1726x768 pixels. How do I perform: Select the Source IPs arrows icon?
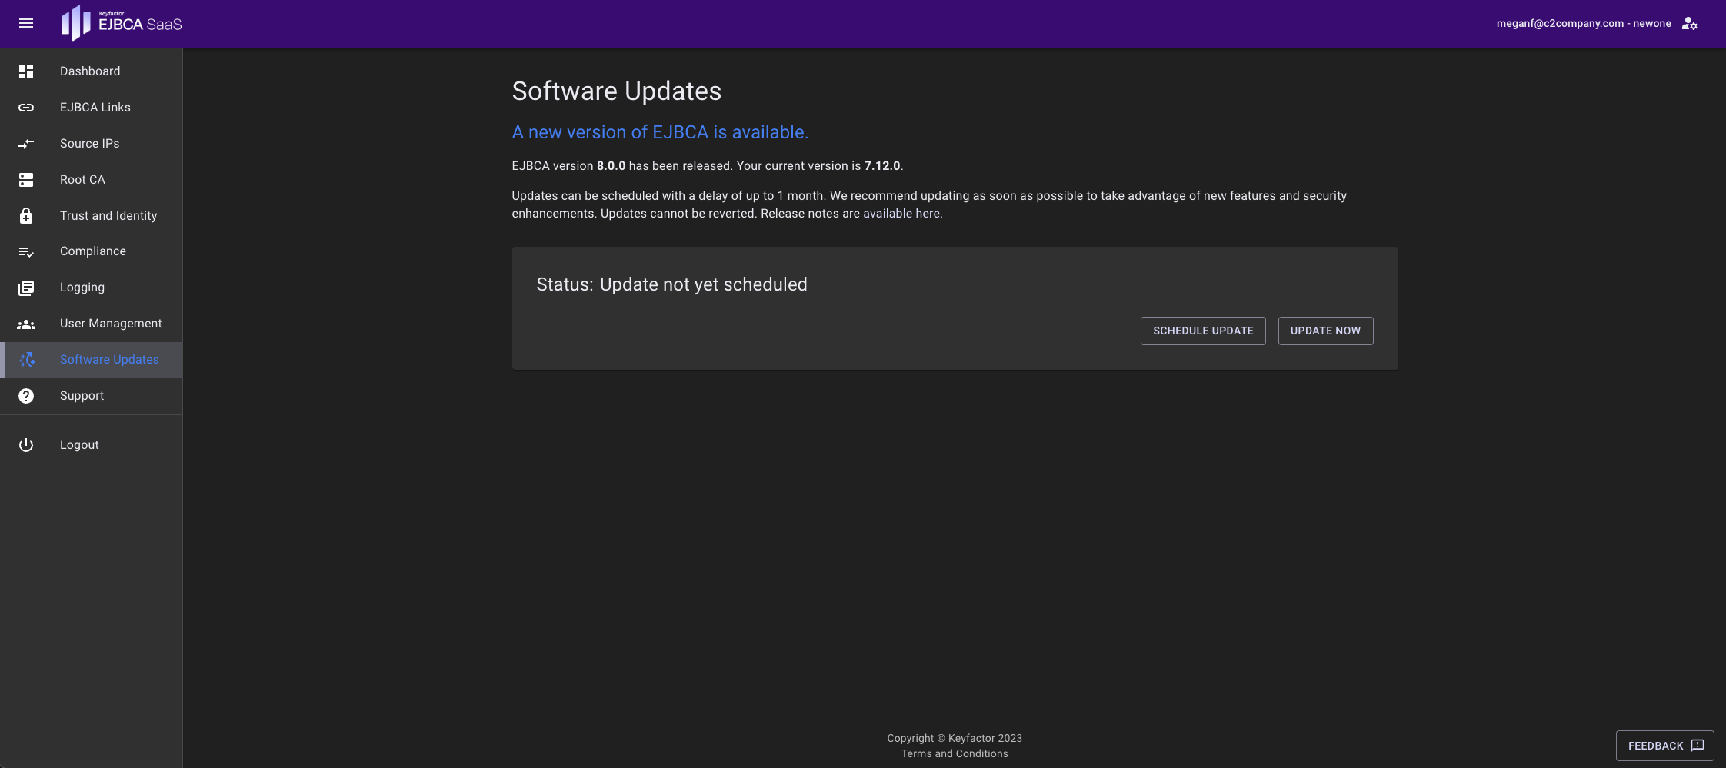26,144
